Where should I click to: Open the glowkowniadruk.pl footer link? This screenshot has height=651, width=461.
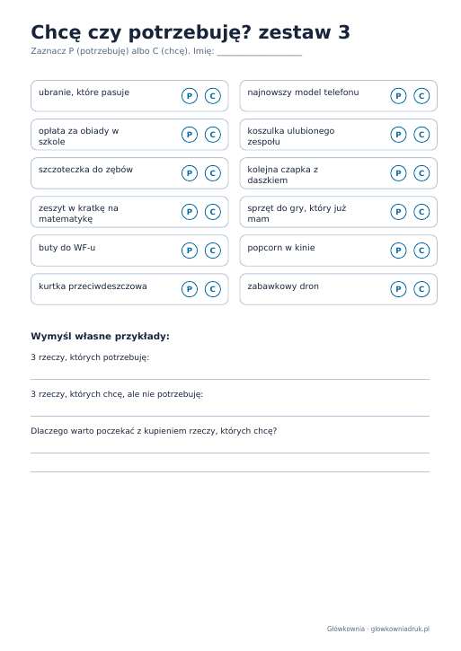(400, 629)
